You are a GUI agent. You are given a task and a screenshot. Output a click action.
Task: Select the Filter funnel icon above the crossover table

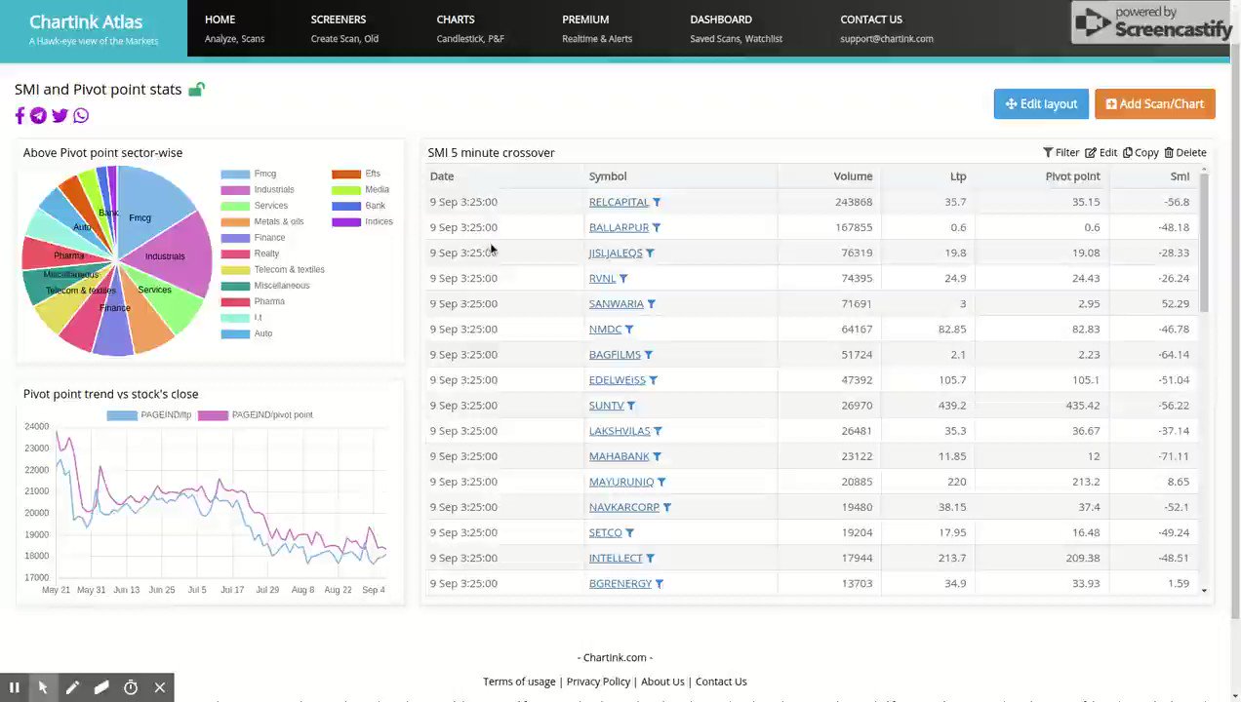tap(1049, 152)
